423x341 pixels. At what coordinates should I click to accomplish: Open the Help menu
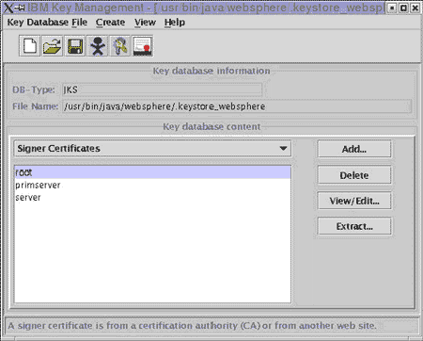coord(175,23)
